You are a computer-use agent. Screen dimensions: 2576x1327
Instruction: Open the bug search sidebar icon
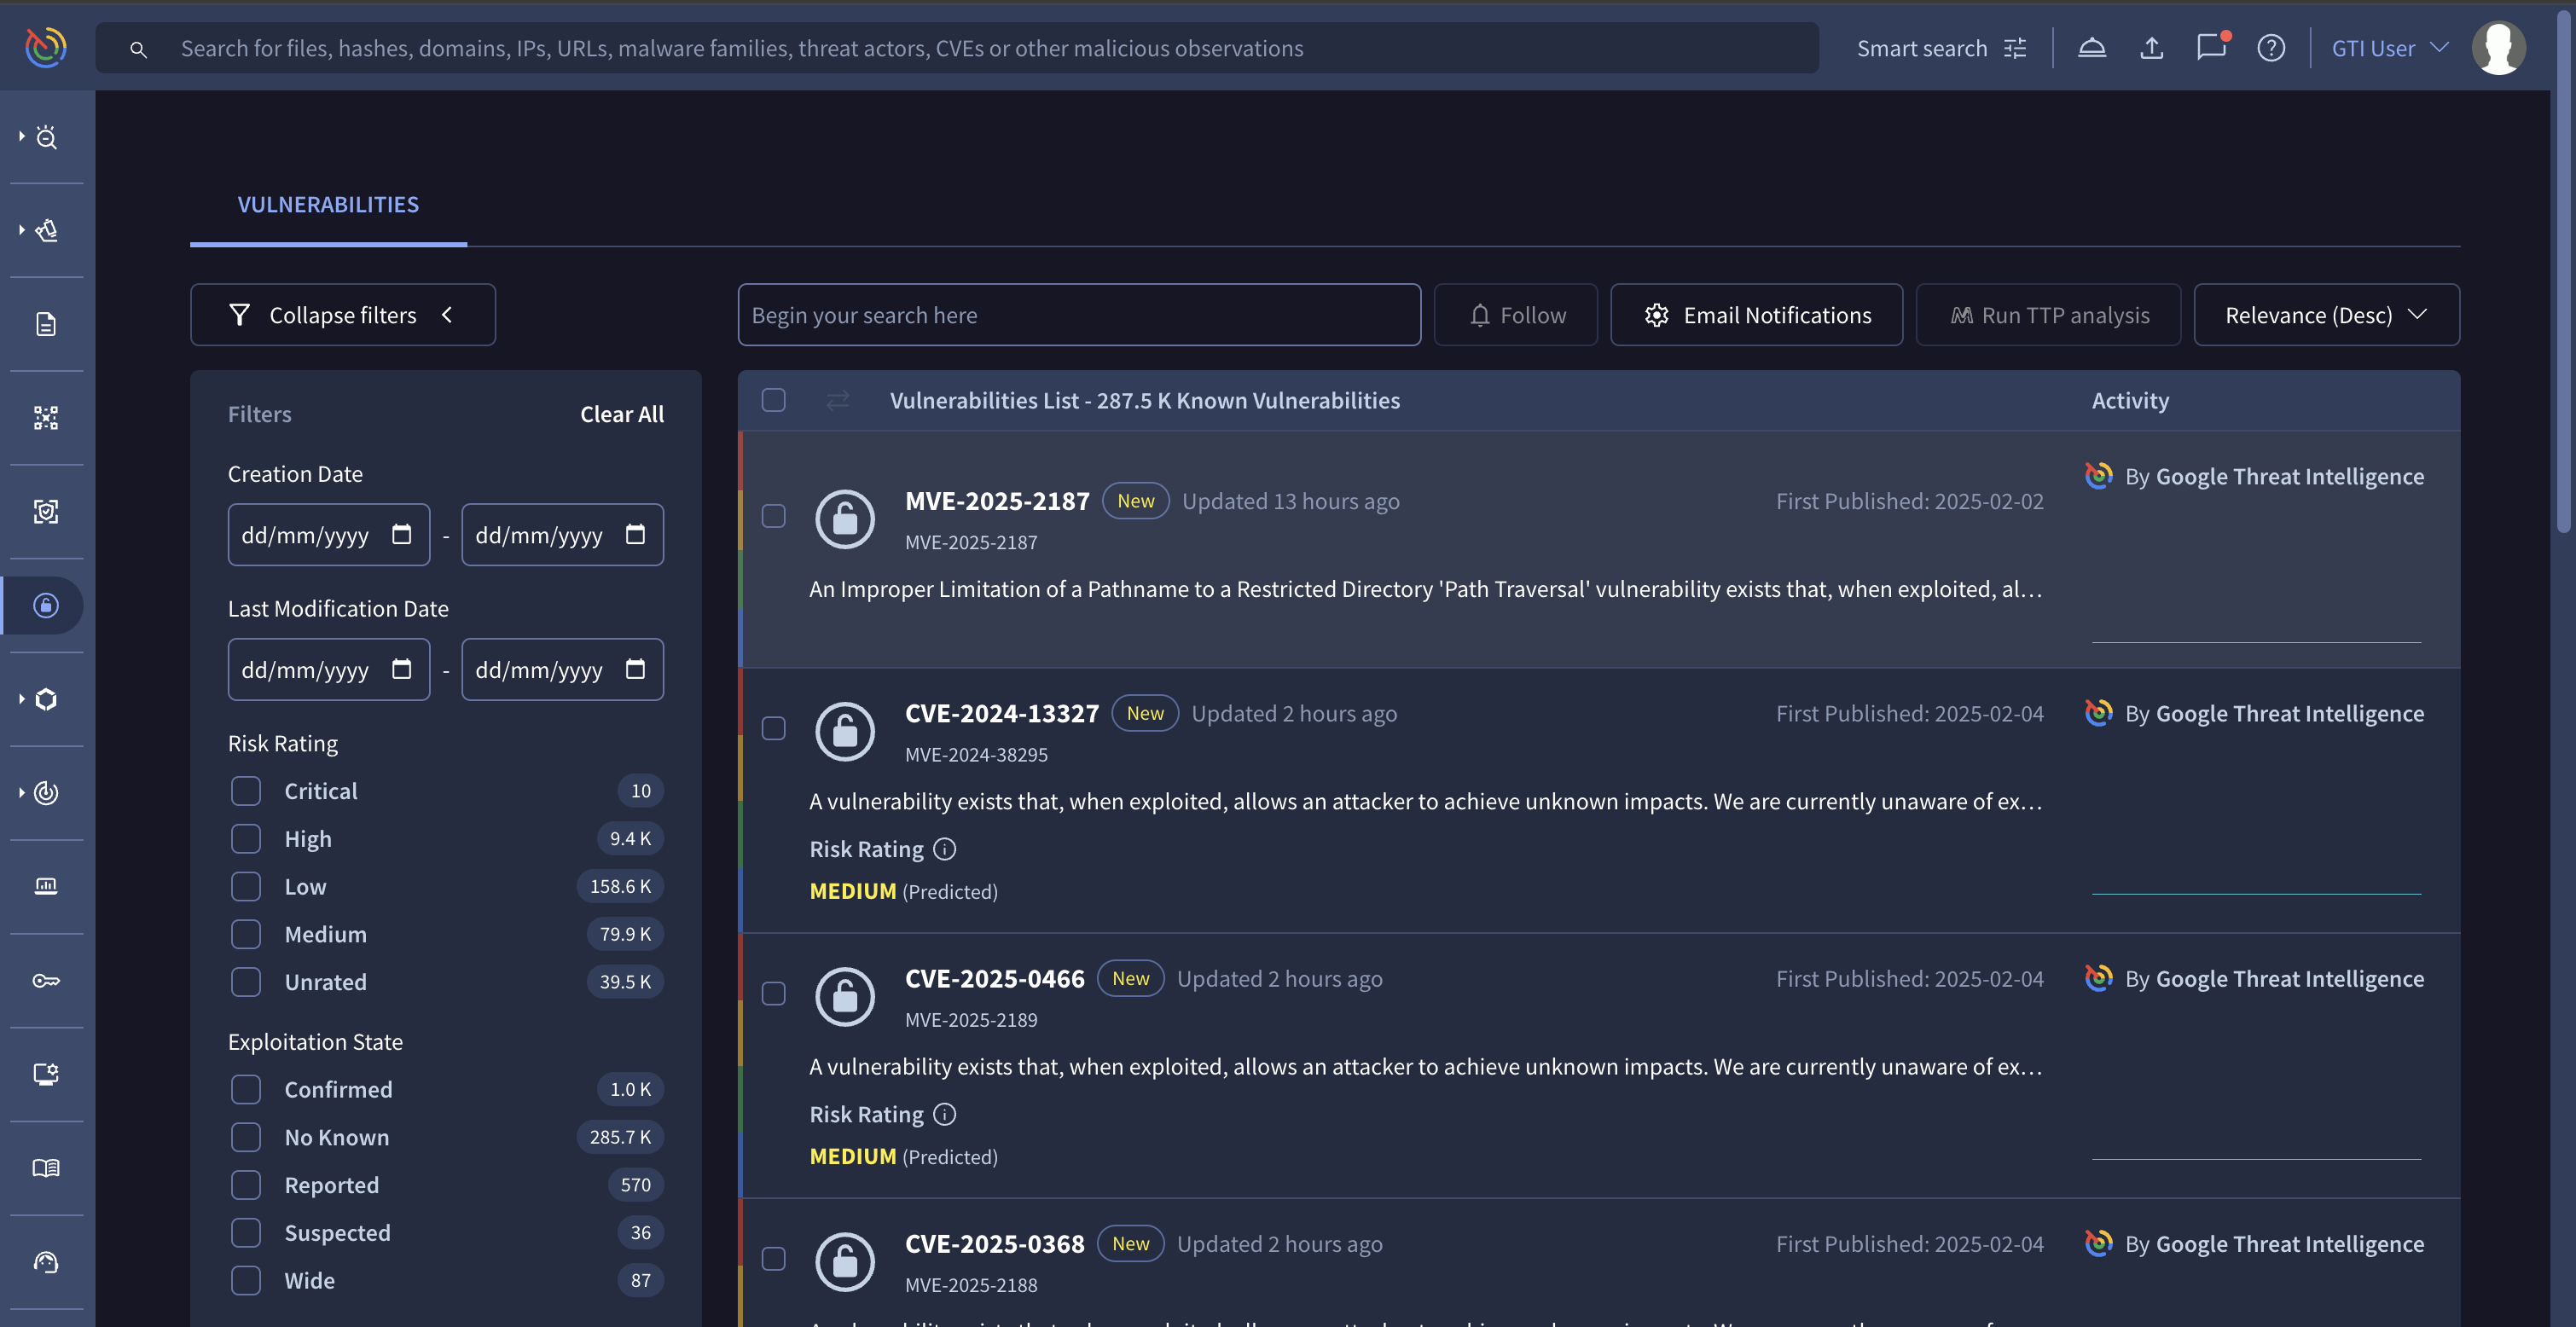[46, 137]
